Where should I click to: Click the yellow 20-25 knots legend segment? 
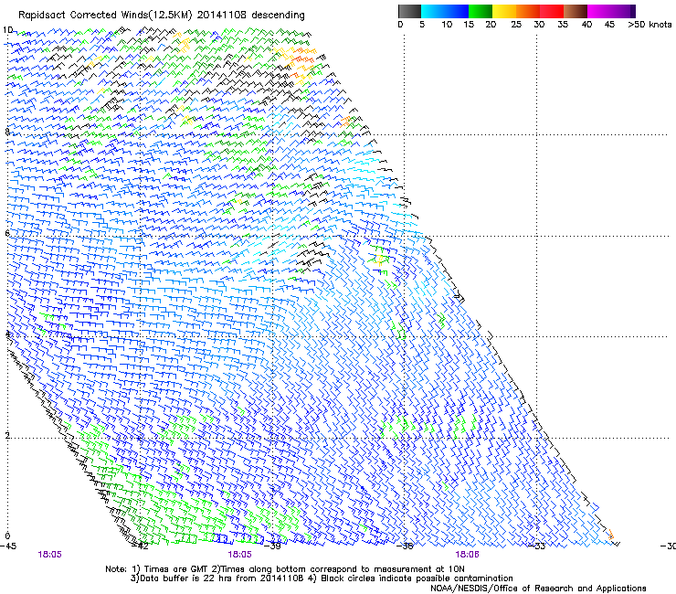point(504,11)
